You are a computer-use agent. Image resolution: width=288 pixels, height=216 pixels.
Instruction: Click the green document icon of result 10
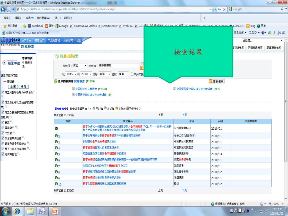point(57,184)
